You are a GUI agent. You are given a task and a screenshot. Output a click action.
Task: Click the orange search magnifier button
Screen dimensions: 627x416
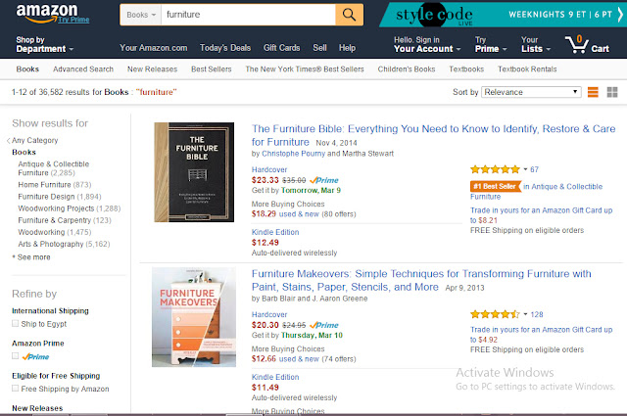(349, 15)
